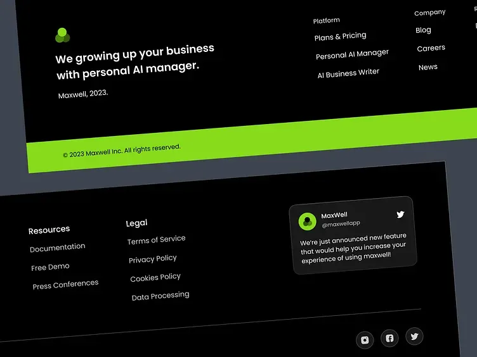Click the 'Maxwell, 2023.' text
The image size is (477, 357).
(x=83, y=94)
